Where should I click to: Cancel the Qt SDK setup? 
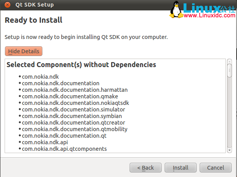pos(215,168)
